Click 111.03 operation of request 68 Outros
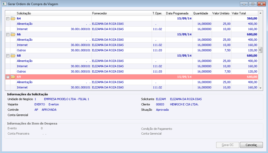This screenshot has height=153, width=268. point(157,72)
